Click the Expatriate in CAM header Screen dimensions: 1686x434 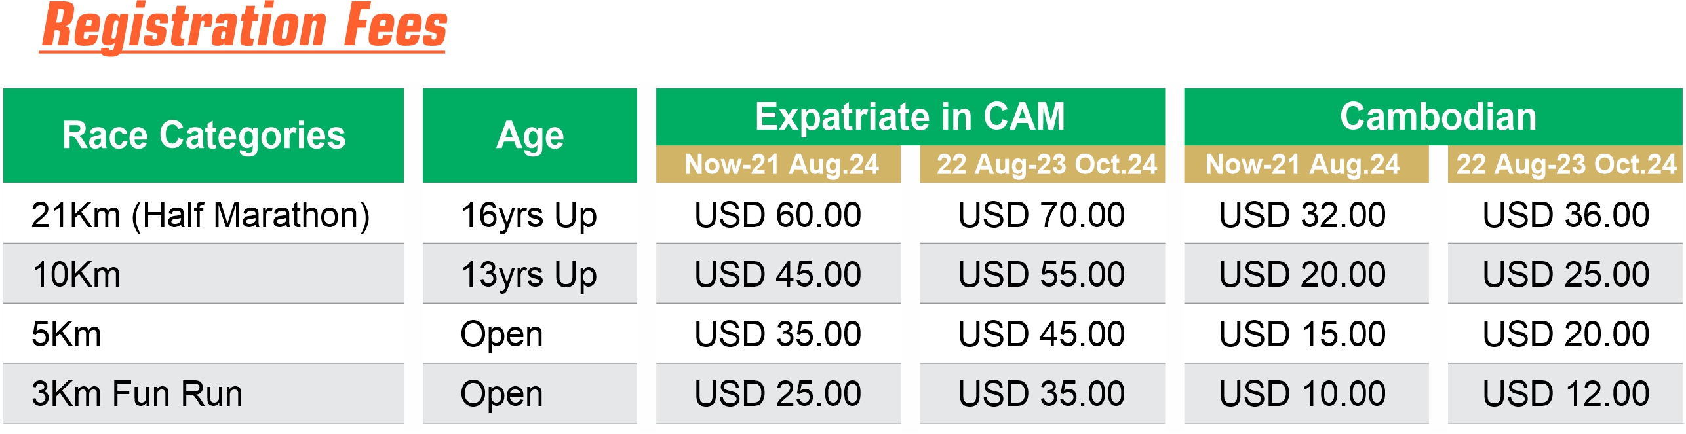pyautogui.click(x=910, y=117)
